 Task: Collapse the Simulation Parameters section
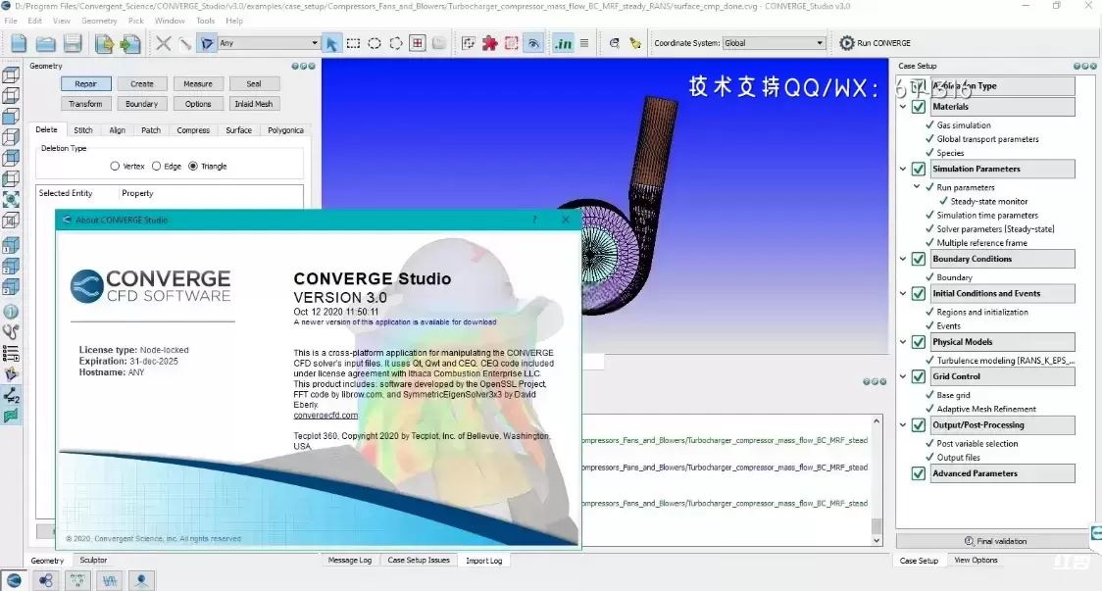click(903, 169)
